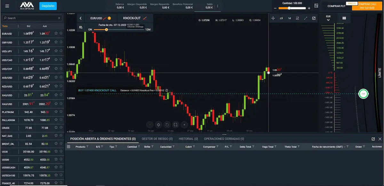Click the Comprar Put button

point(336,6)
